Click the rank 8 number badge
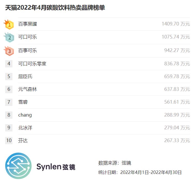Viewport: 195px width, 183px height. click(9, 115)
